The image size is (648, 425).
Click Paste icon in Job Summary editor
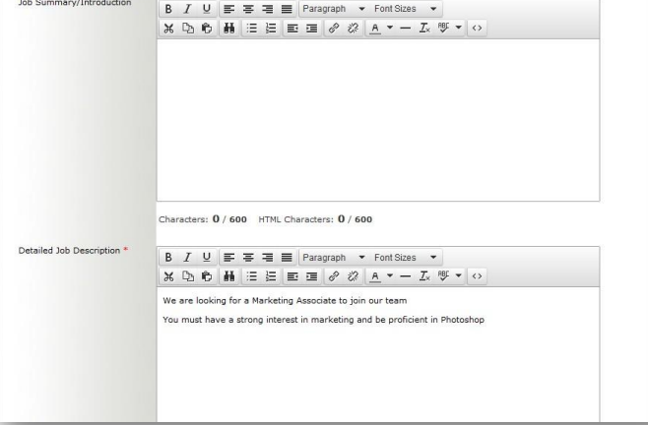tap(207, 29)
